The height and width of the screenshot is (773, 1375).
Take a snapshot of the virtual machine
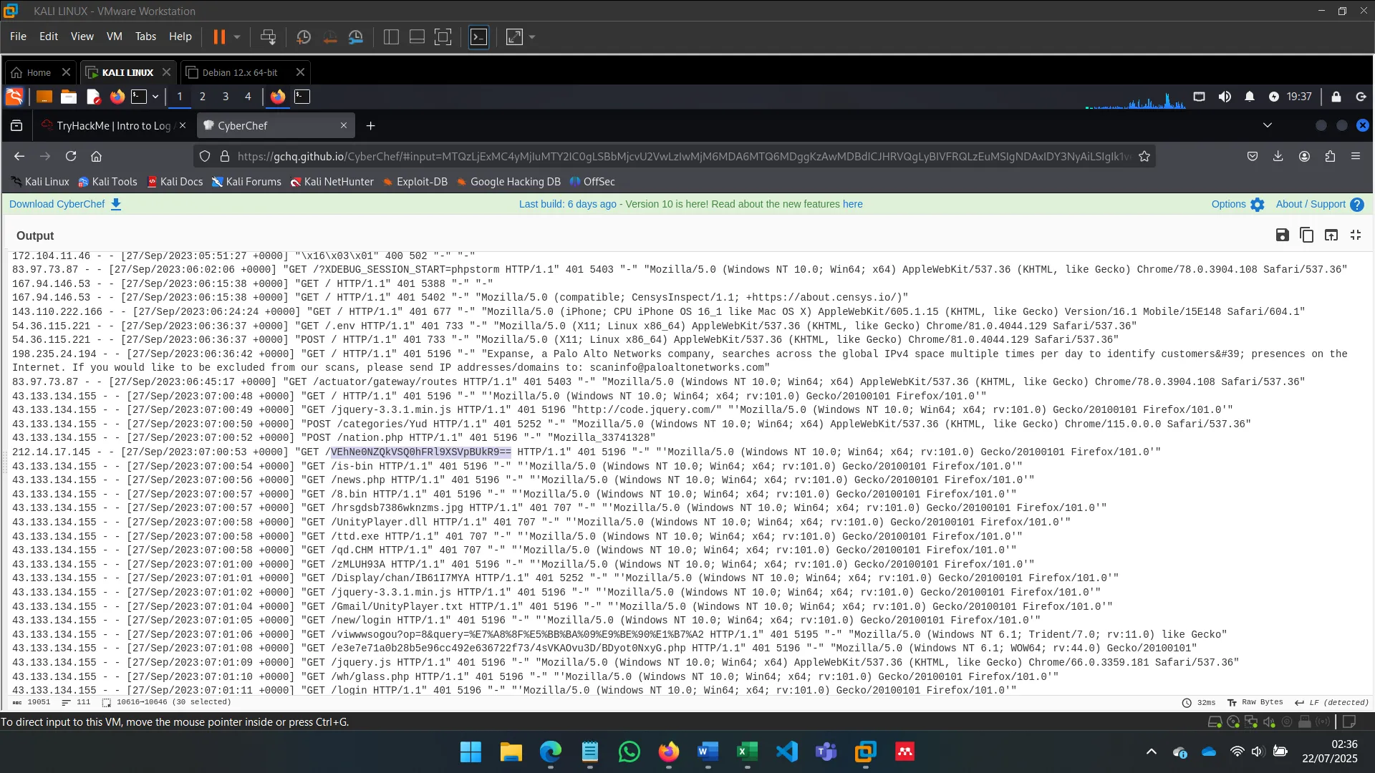click(x=303, y=37)
